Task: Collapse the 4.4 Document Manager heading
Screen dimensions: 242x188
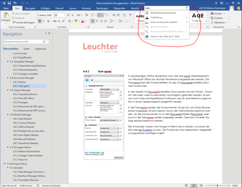Action: [x=8, y=78]
